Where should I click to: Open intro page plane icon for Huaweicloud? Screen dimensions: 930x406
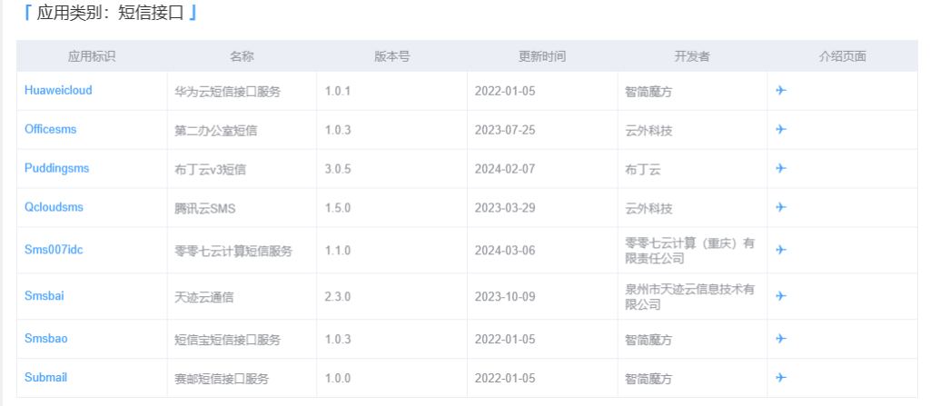[781, 90]
